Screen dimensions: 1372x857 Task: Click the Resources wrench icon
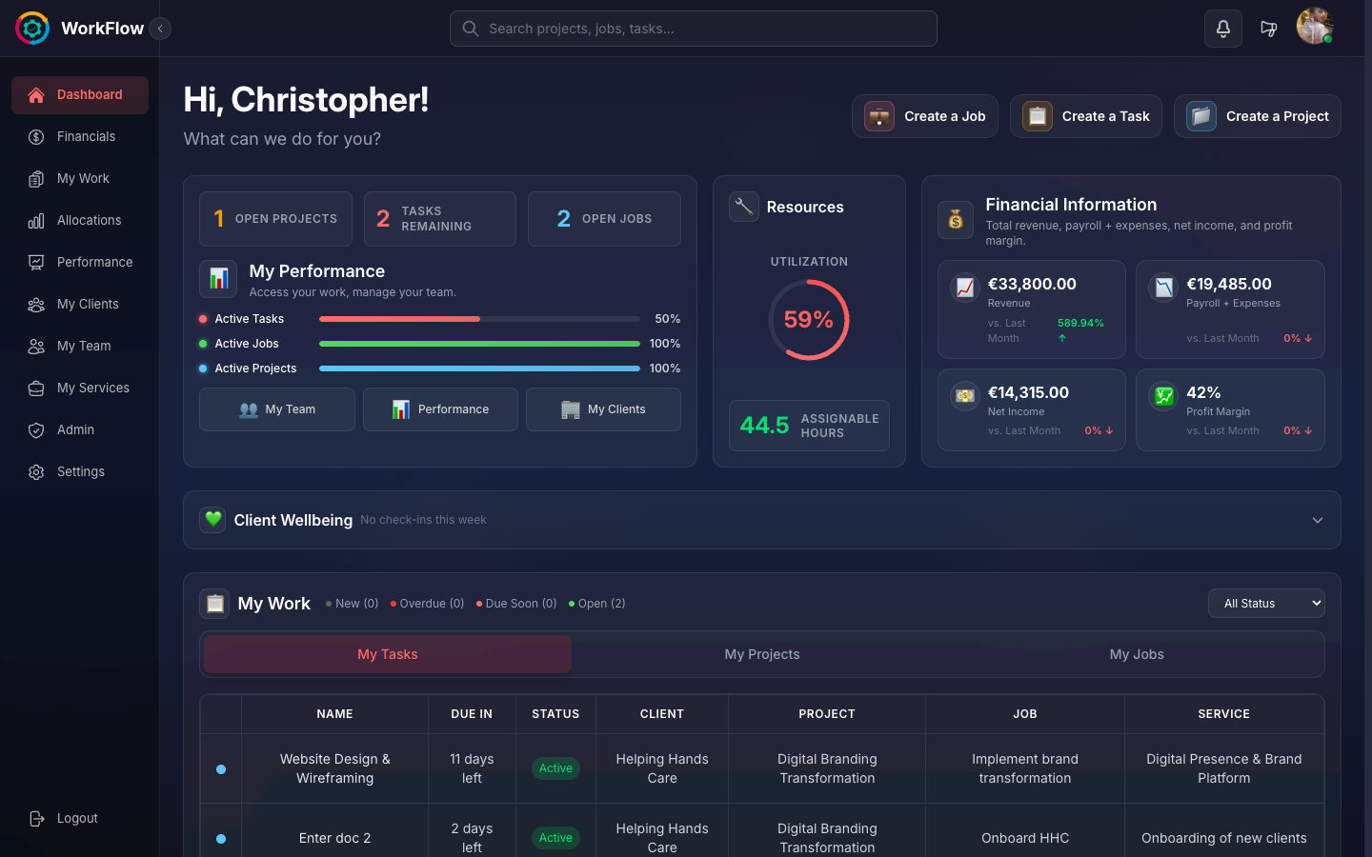point(744,207)
